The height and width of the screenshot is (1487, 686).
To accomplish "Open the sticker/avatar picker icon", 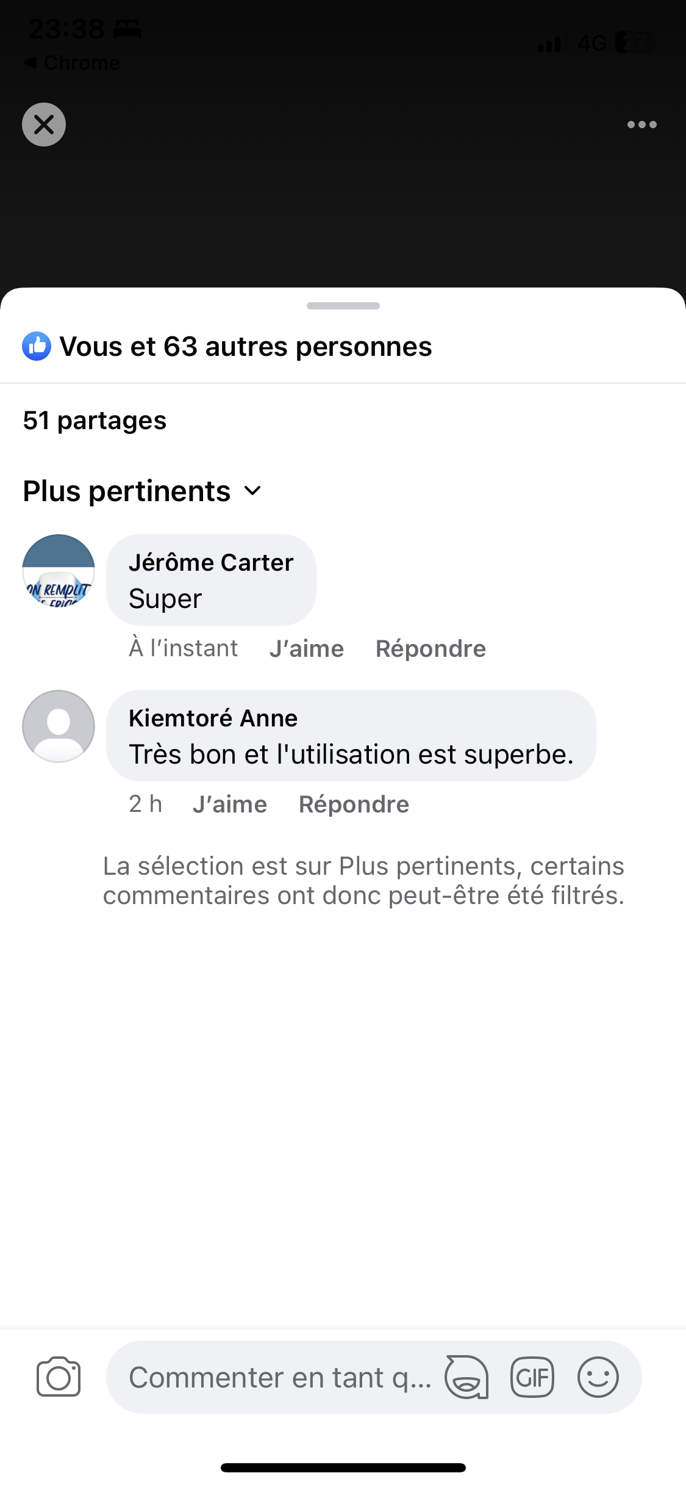I will (466, 1377).
